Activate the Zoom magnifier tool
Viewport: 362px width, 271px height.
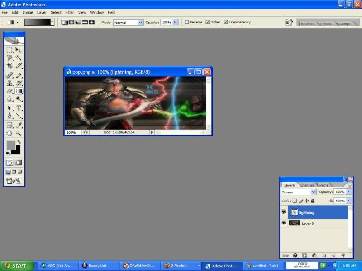(19, 133)
